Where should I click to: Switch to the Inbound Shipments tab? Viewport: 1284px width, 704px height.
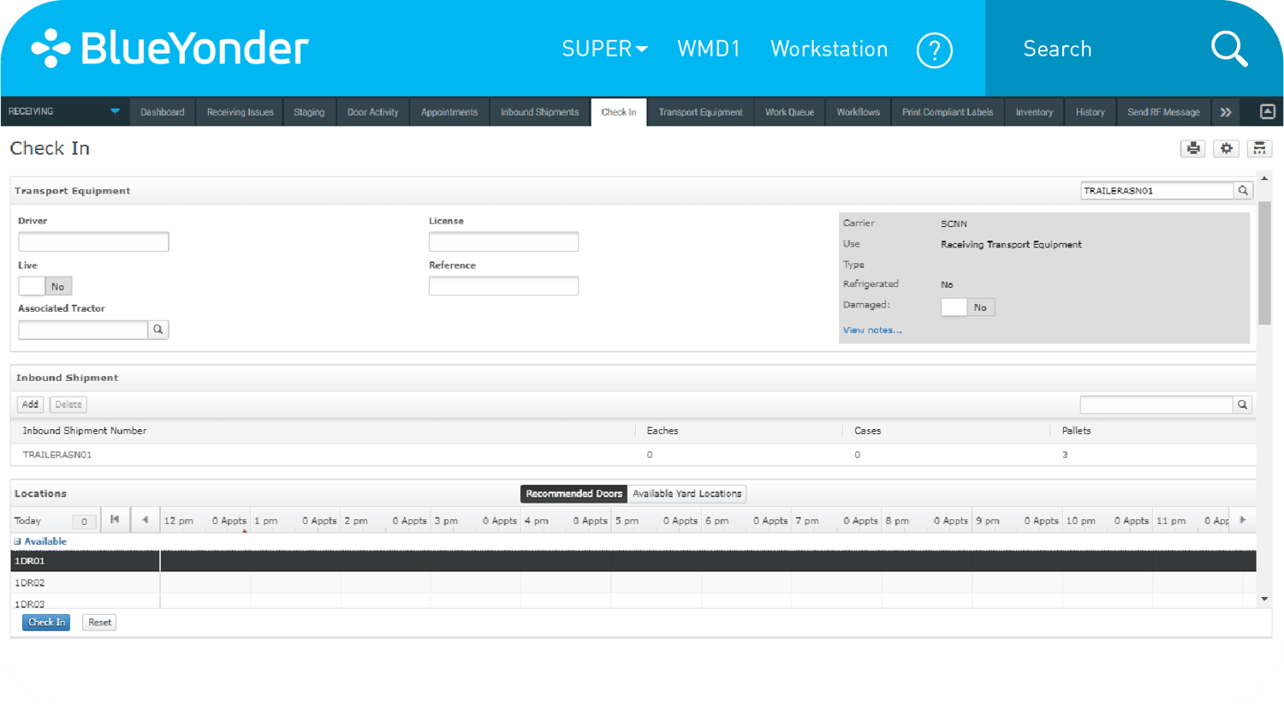(539, 111)
